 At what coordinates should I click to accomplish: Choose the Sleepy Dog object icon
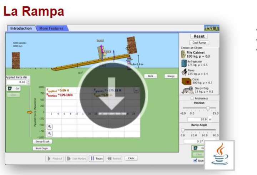pos(187,90)
